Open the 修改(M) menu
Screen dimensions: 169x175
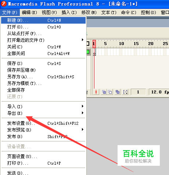coord(89,13)
